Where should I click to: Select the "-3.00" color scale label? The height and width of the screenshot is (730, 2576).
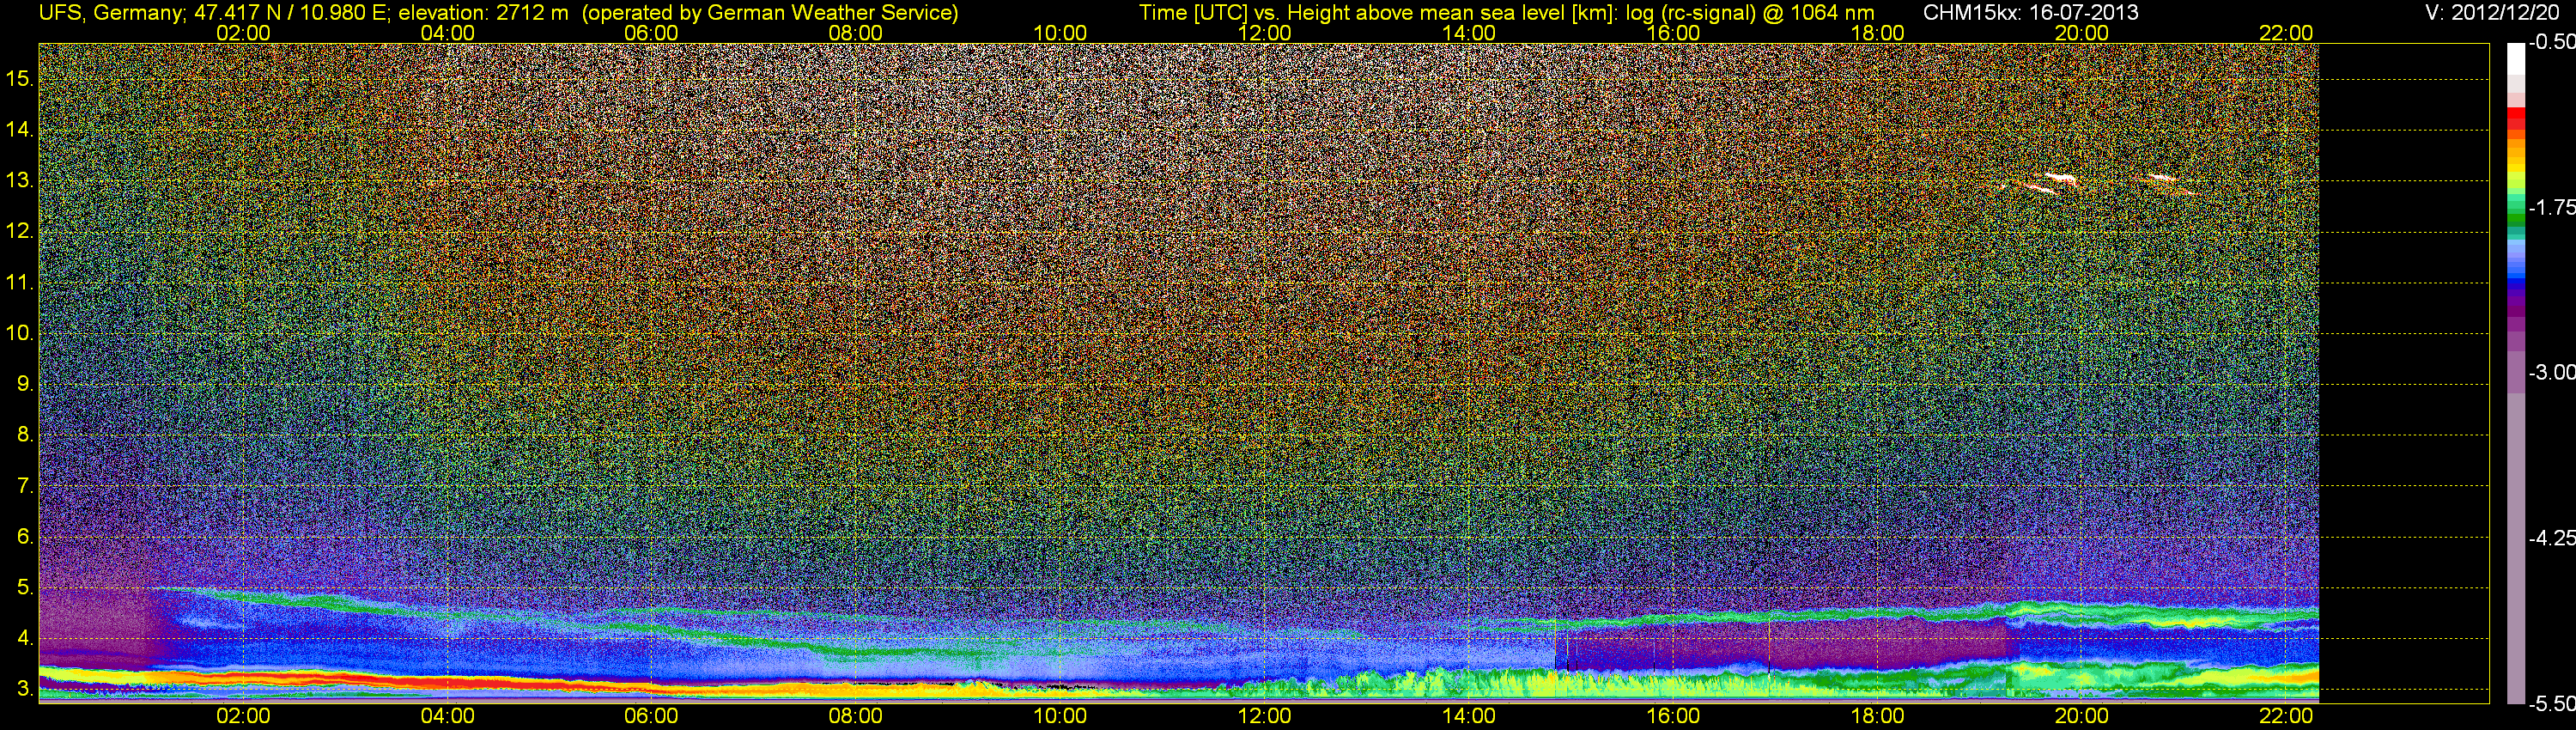point(2551,372)
